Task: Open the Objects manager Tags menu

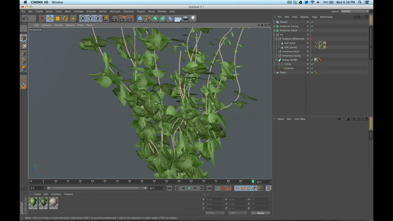Action: click(x=314, y=17)
